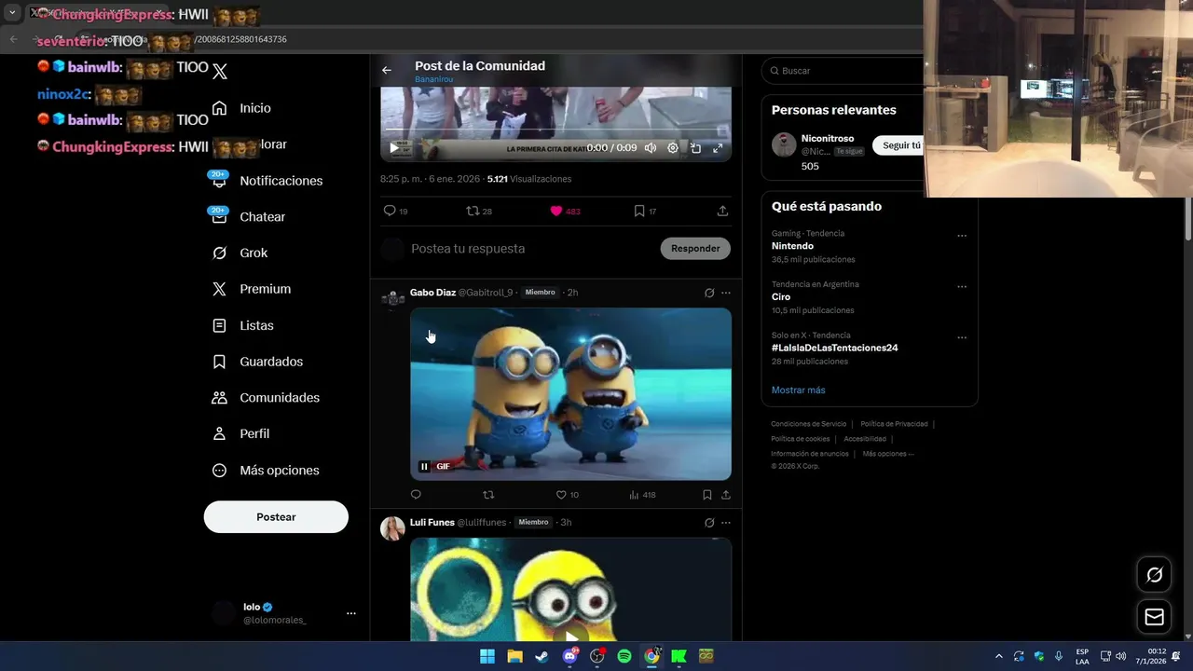The image size is (1193, 671).
Task: Share Gabo Diaz's reply
Action: 726,495
